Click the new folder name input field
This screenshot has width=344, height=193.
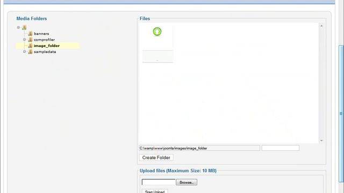(281, 148)
